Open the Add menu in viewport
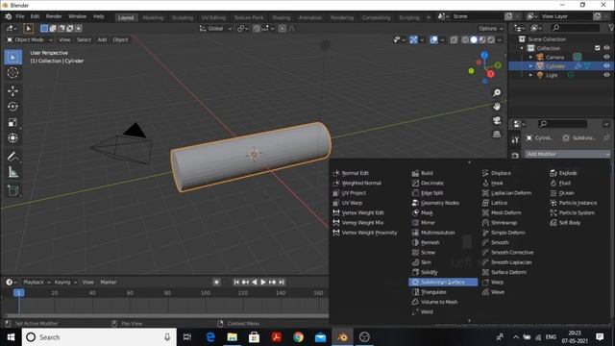615x346 pixels. (x=102, y=40)
